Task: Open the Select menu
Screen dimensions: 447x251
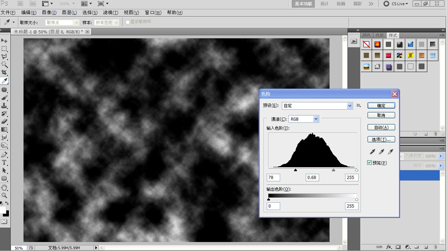Action: (90, 12)
